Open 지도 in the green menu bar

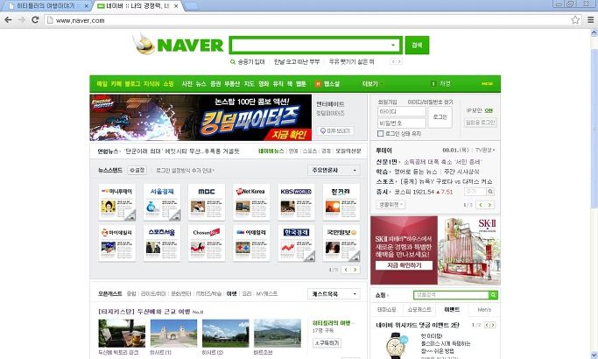(x=249, y=83)
